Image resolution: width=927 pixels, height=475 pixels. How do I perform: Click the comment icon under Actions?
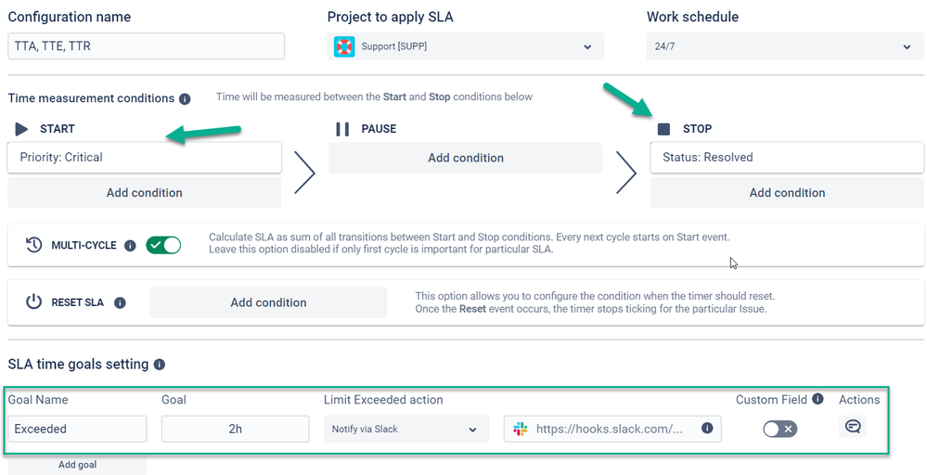tap(852, 427)
